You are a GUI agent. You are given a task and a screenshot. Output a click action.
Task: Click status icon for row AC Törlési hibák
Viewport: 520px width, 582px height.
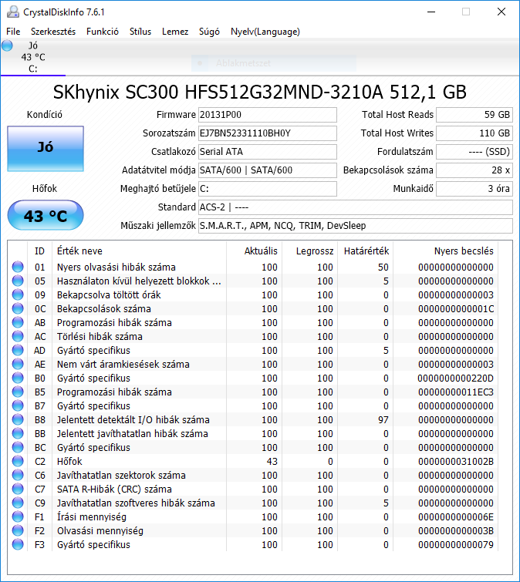tap(18, 336)
